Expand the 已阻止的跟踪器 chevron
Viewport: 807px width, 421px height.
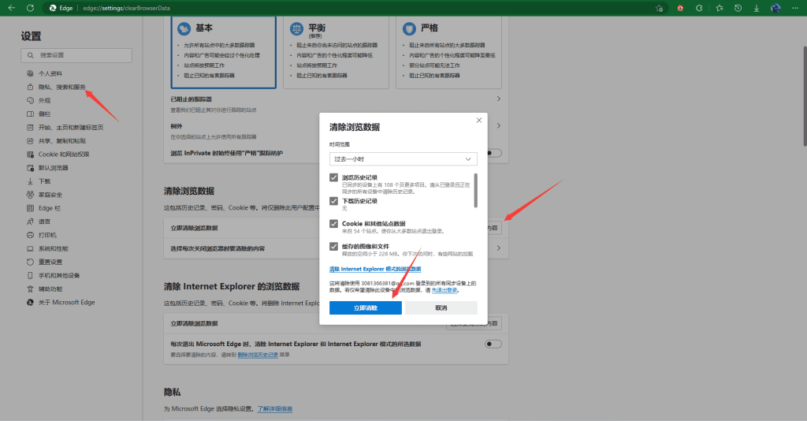[x=498, y=99]
